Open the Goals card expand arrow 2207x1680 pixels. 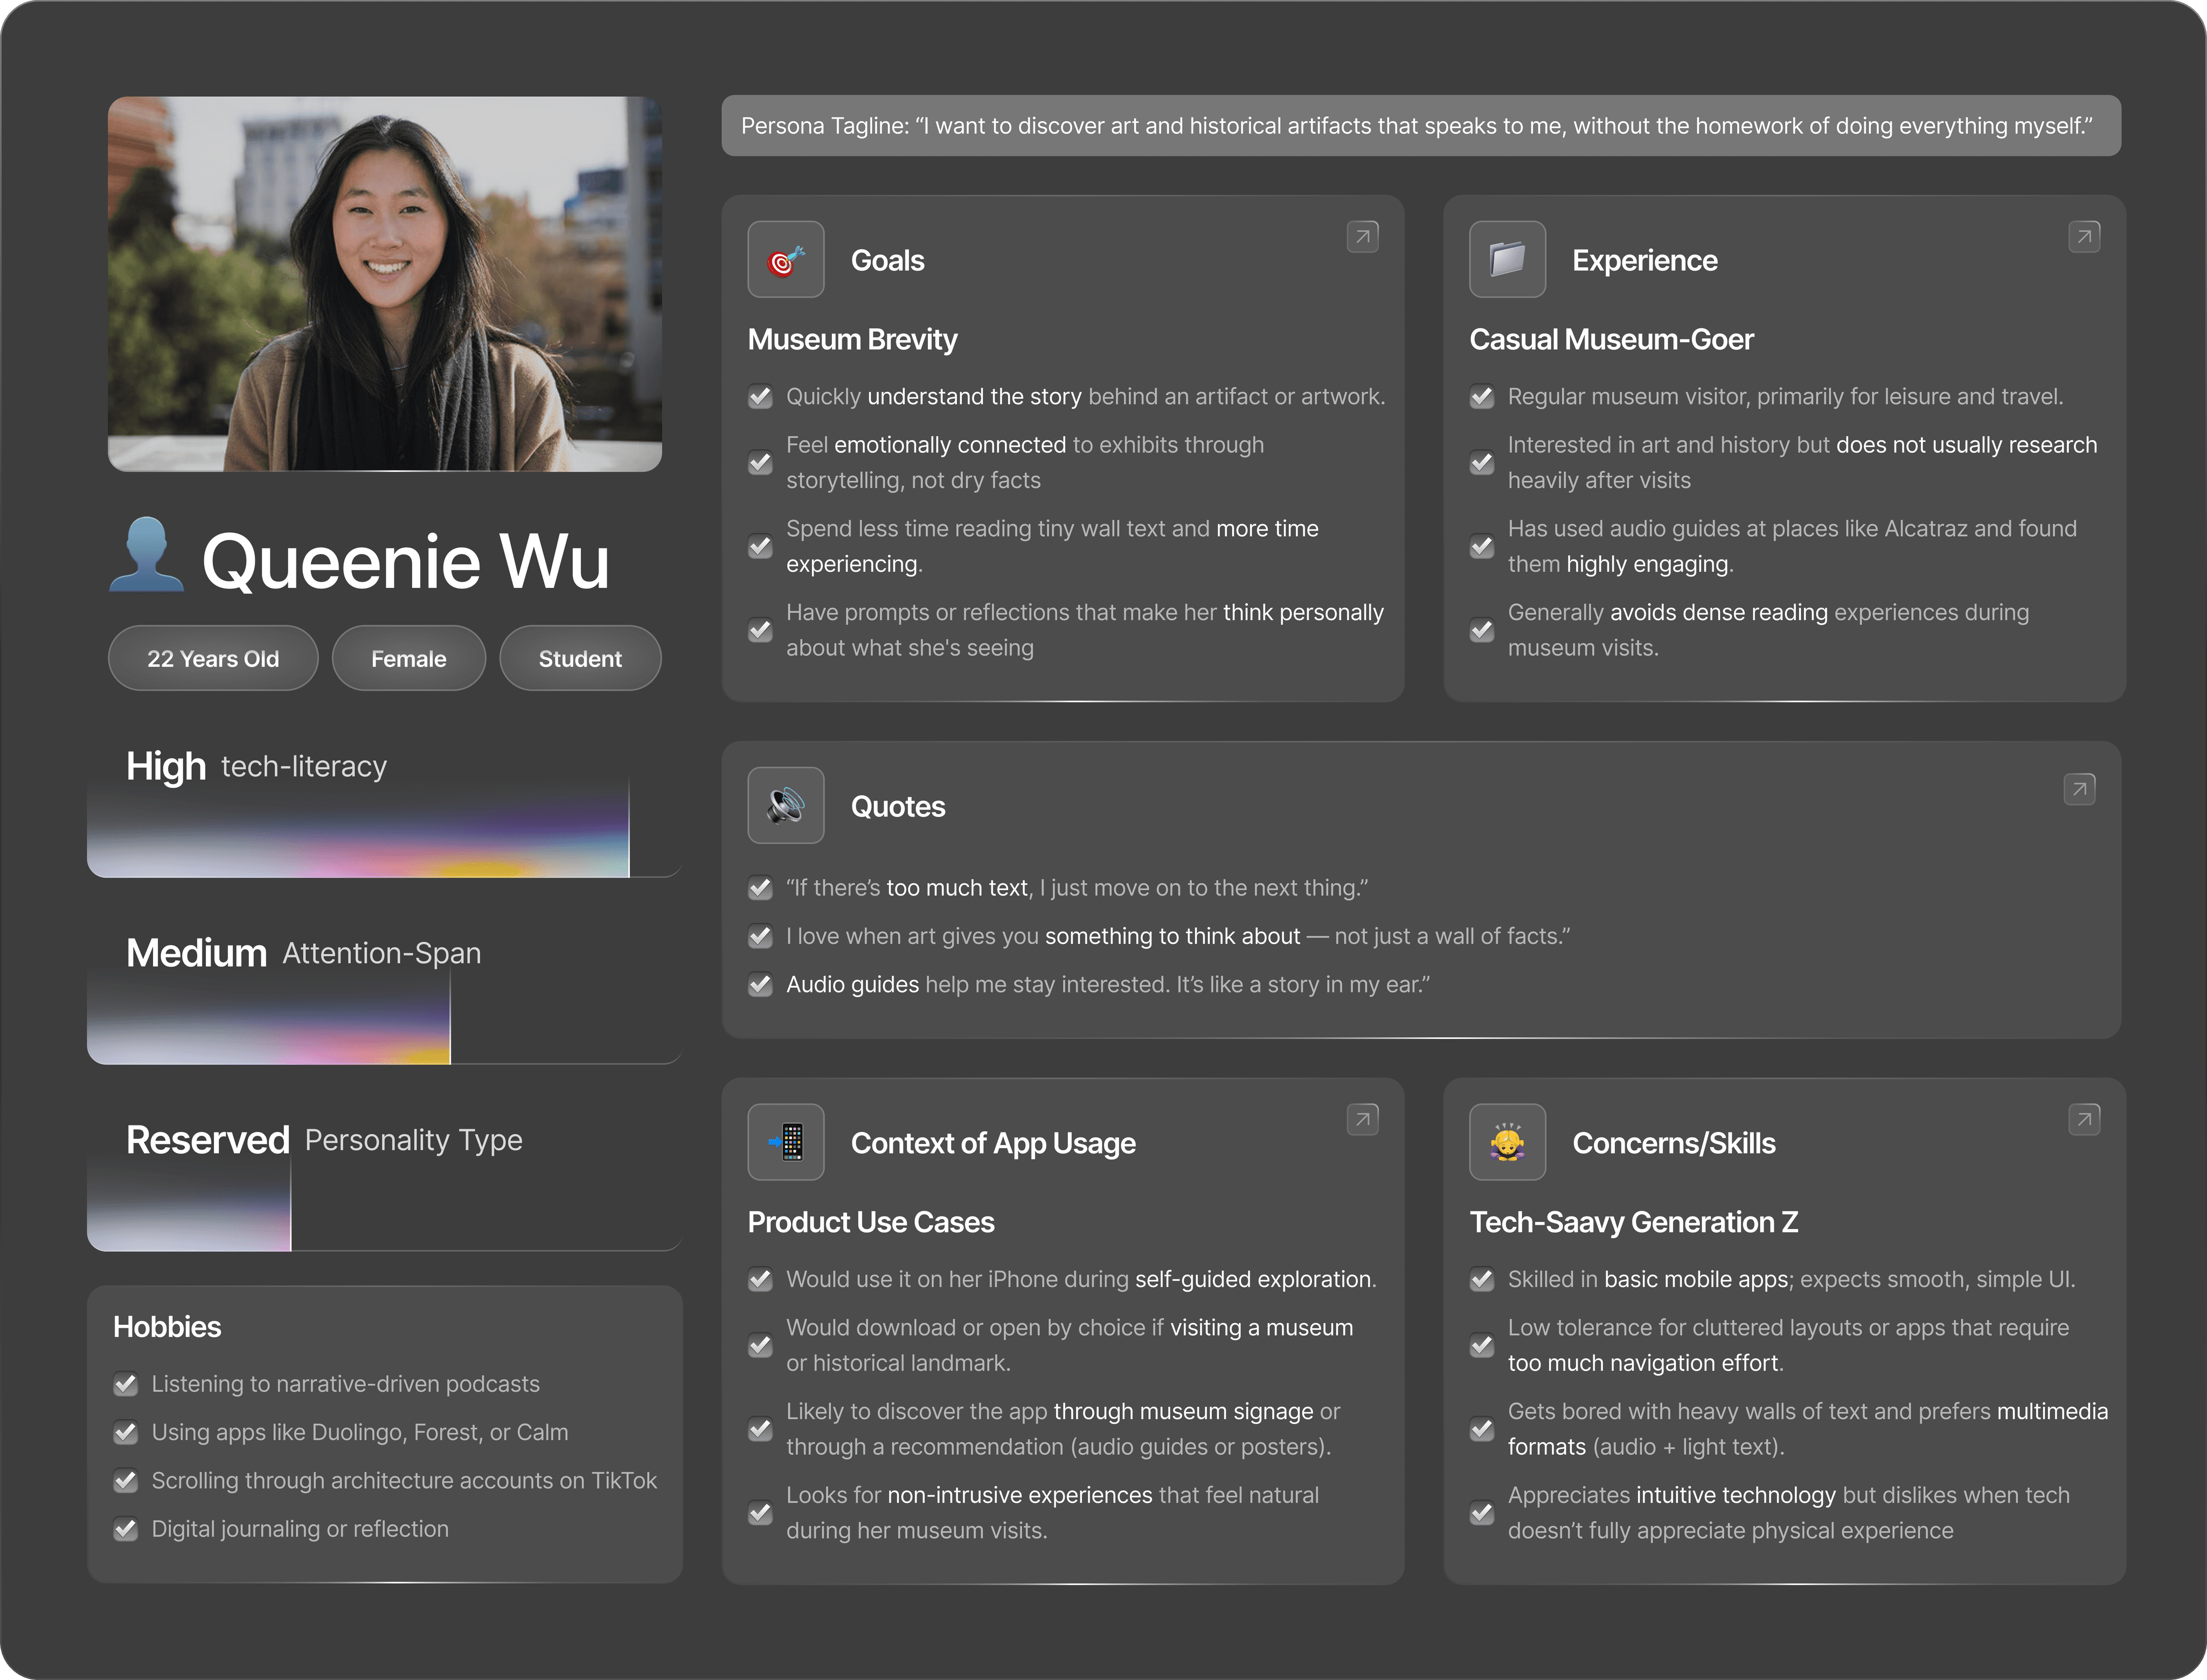[1362, 237]
